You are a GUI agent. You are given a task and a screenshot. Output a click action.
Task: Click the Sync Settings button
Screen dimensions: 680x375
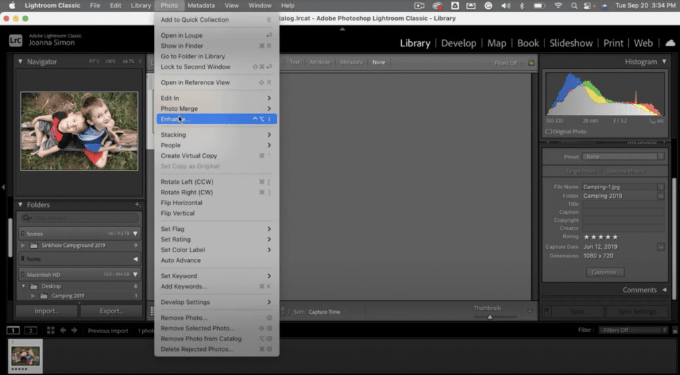pyautogui.click(x=637, y=311)
